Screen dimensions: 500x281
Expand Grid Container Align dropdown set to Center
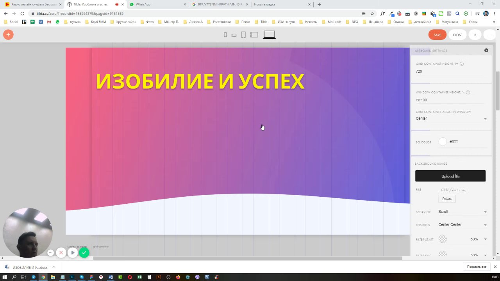[451, 119]
